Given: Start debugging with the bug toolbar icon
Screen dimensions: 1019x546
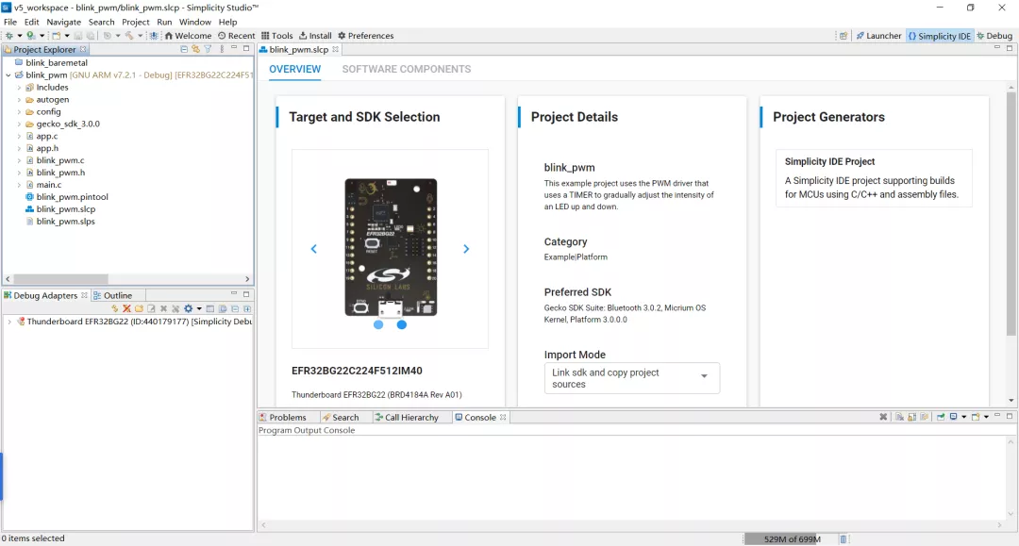Looking at the screenshot, I should click(x=9, y=36).
